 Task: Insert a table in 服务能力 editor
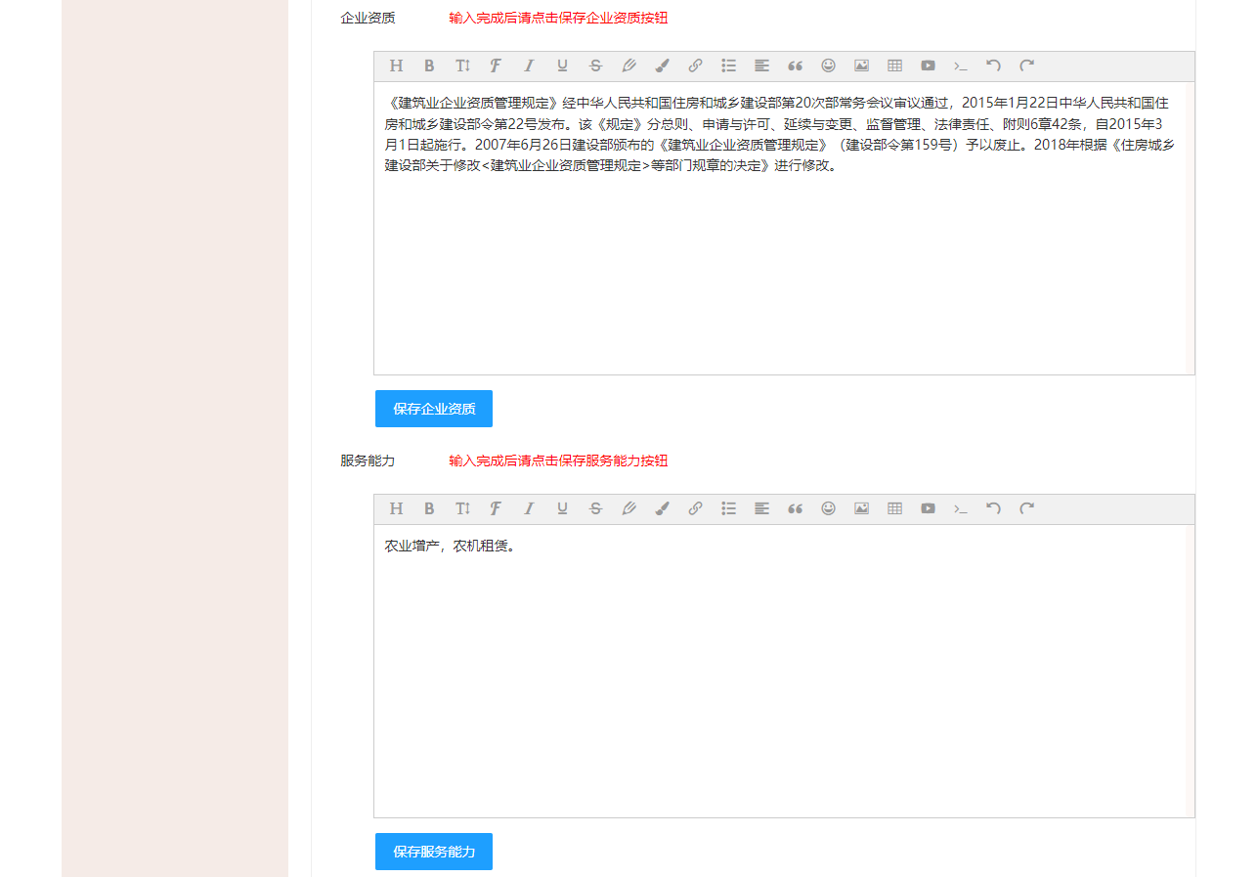point(894,508)
